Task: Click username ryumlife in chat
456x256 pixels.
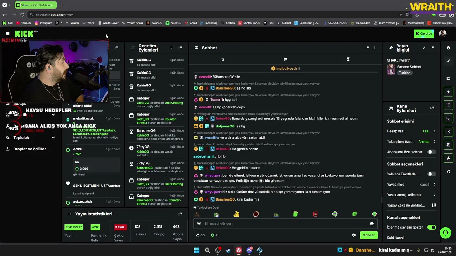Action: [x=212, y=138]
